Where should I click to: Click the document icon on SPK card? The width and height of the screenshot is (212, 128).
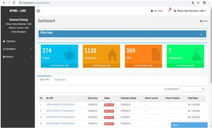click(156, 54)
